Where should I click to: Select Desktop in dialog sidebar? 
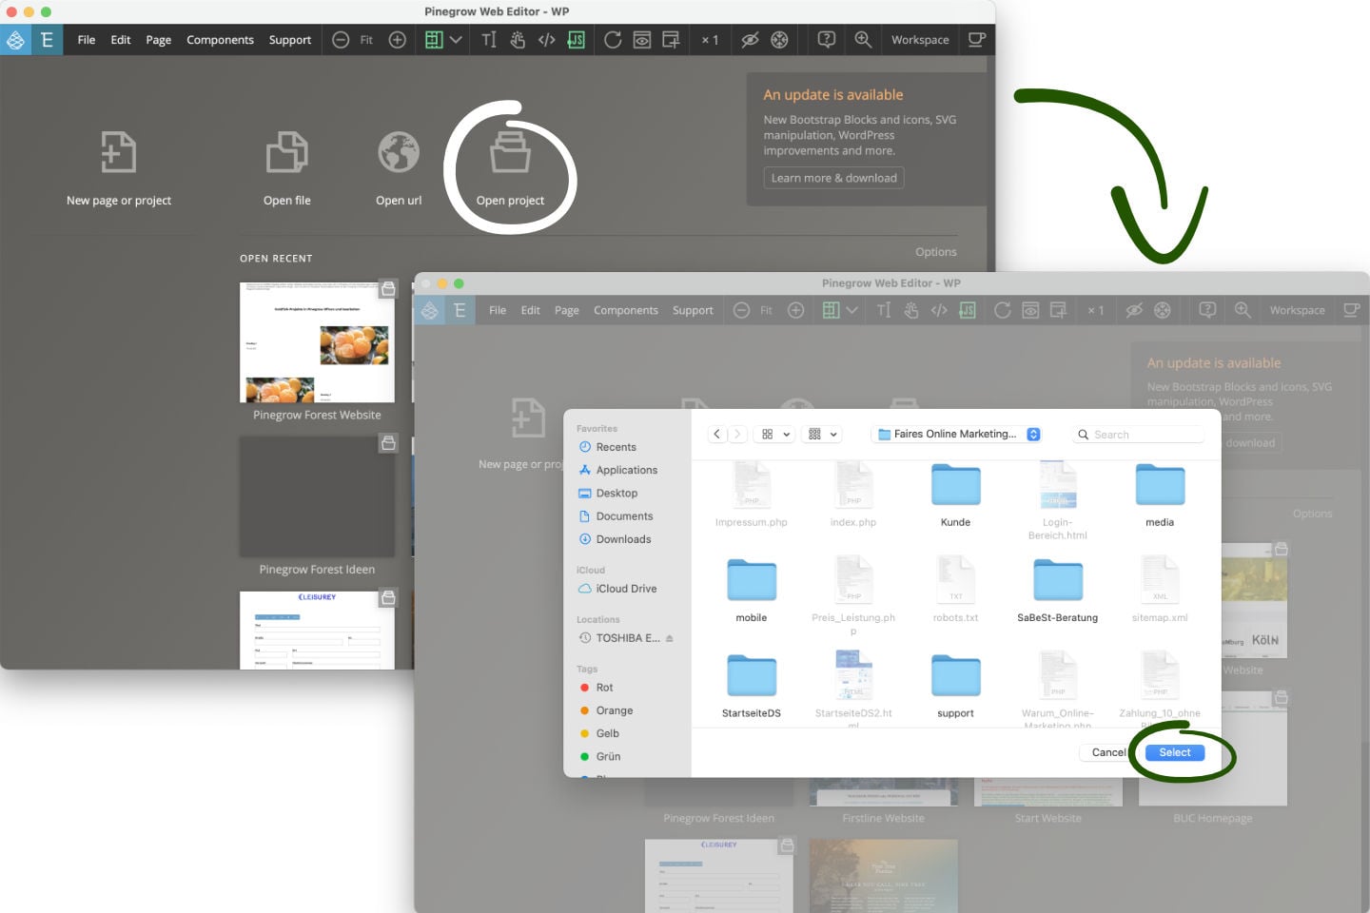[616, 493]
